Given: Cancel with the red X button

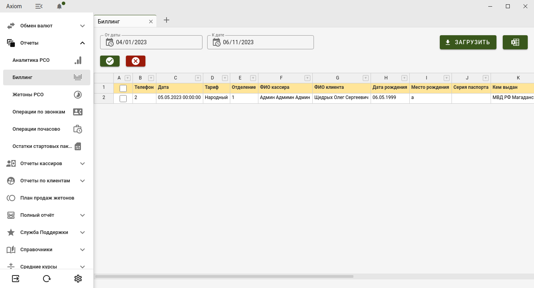Looking at the screenshot, I should pos(136,61).
